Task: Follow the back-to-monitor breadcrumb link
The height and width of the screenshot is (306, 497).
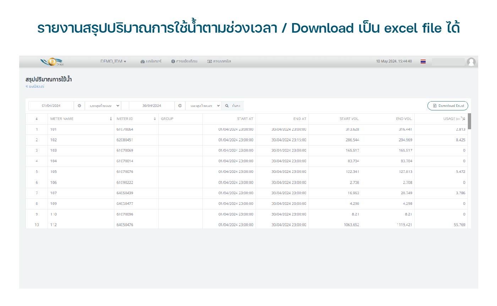Action: pyautogui.click(x=35, y=86)
